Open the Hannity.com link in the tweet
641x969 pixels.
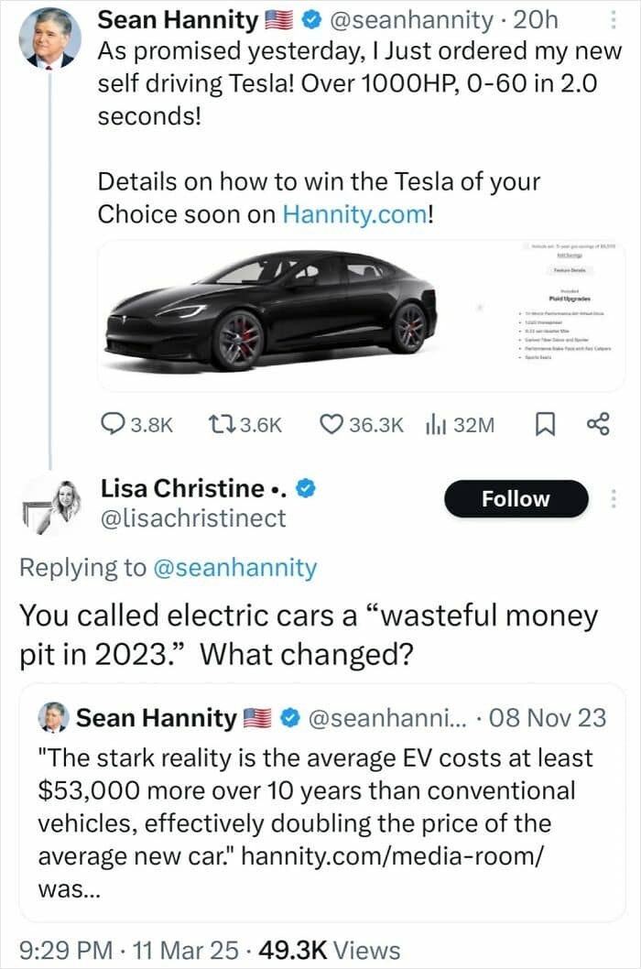tap(354, 214)
